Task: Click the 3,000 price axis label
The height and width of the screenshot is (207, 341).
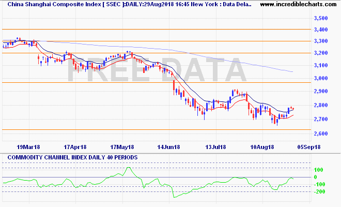Action: coord(321,79)
